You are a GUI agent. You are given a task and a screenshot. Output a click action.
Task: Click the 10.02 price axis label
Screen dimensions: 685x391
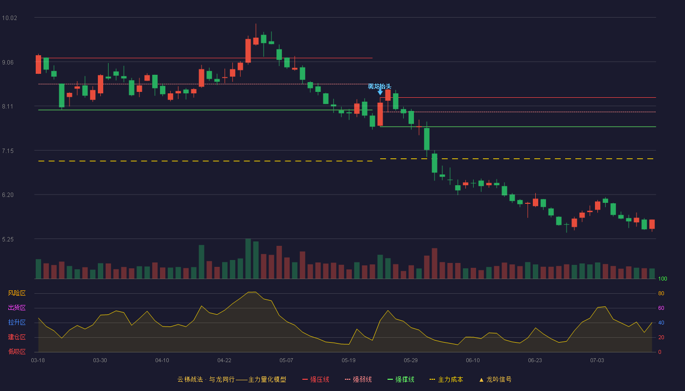point(9,18)
